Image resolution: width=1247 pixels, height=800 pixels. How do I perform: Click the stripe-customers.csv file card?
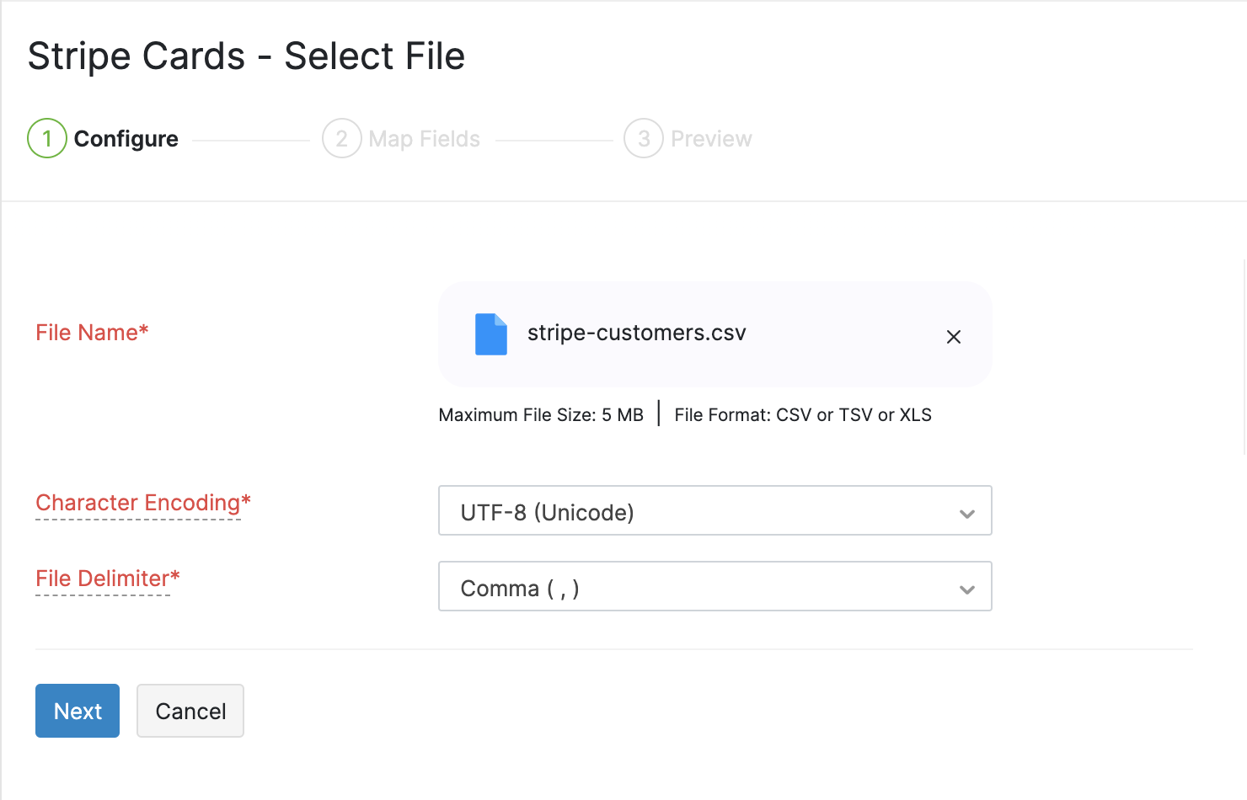(x=714, y=334)
